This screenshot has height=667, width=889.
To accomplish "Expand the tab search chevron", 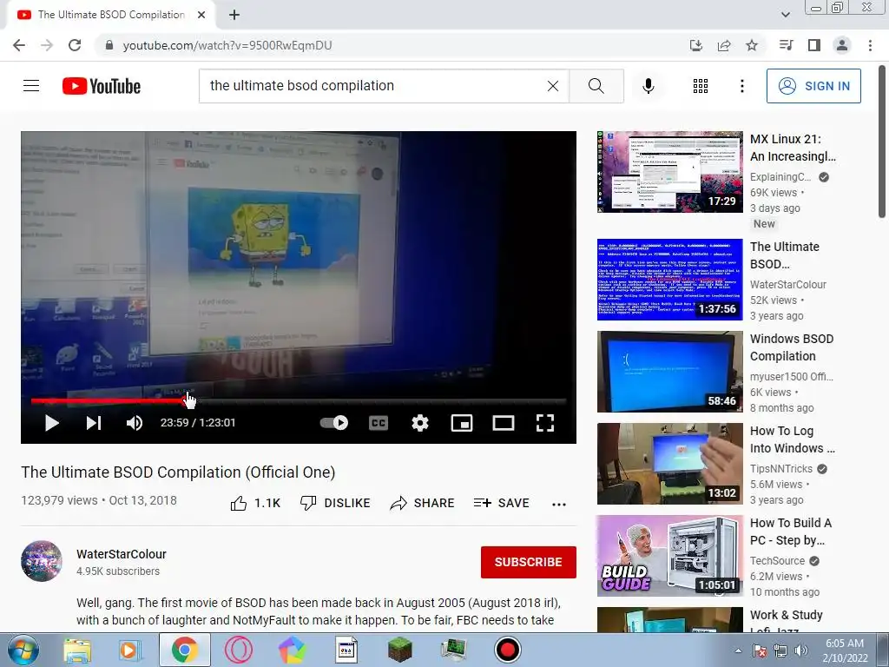I will click(x=785, y=15).
